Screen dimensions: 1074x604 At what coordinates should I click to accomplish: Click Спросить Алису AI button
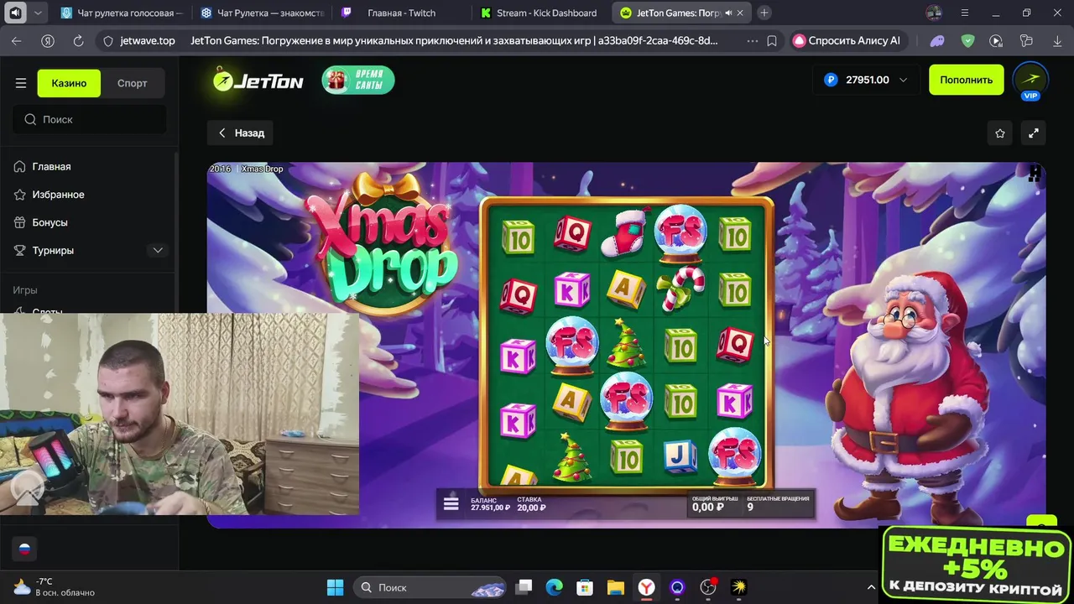847,40
